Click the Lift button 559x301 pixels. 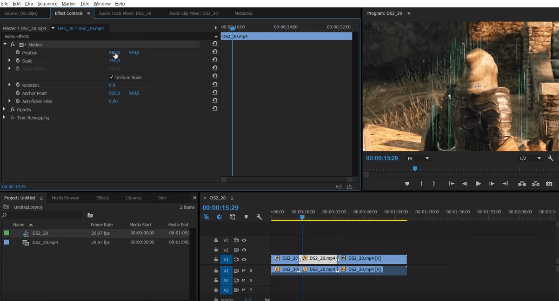522,184
